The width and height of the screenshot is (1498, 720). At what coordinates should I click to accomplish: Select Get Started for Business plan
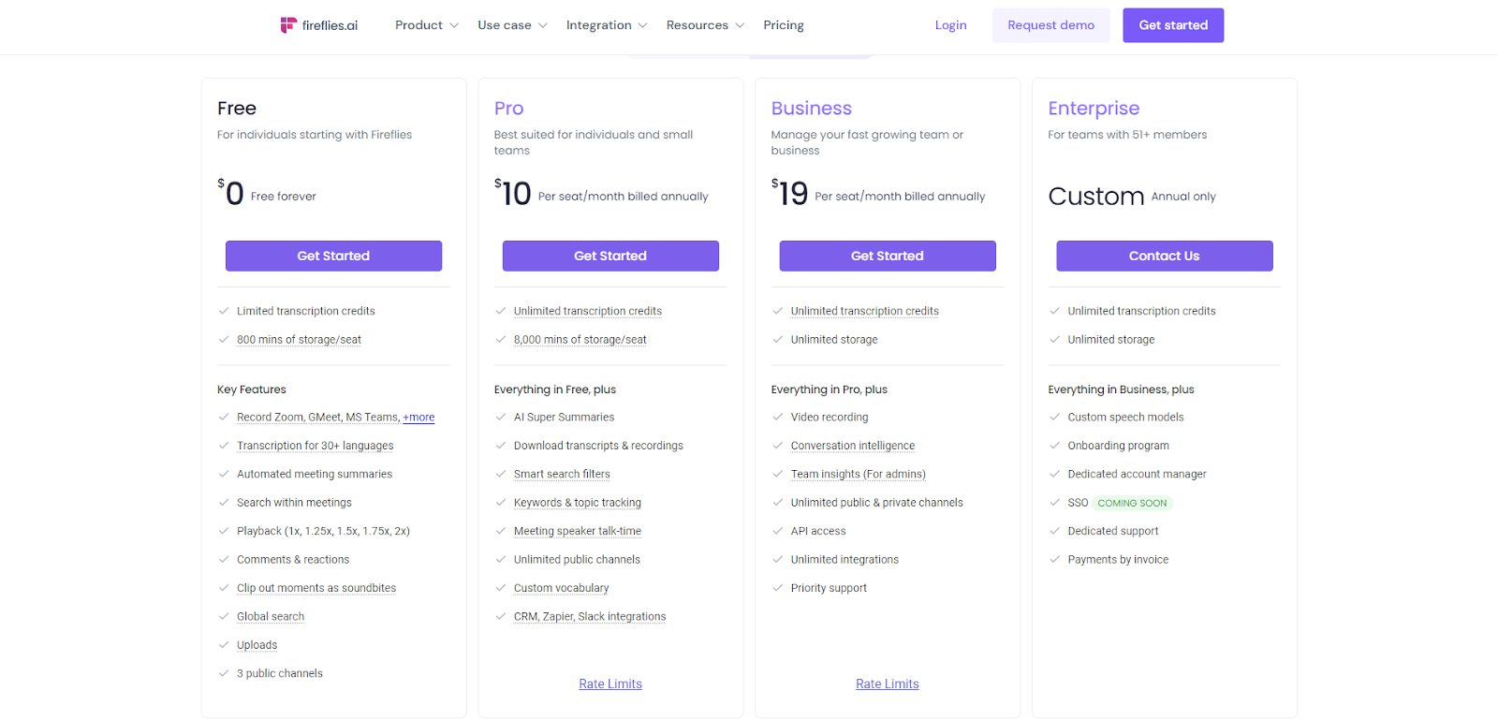(887, 256)
